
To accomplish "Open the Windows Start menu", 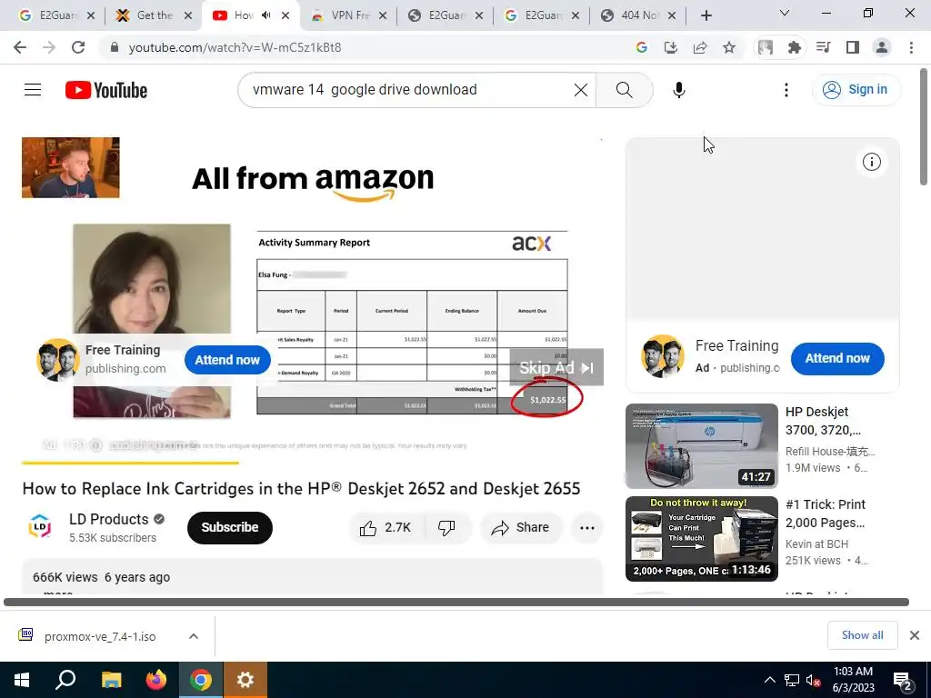I will (22, 680).
